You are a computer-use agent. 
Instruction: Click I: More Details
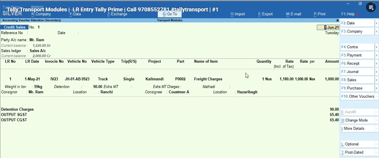pos(357,129)
